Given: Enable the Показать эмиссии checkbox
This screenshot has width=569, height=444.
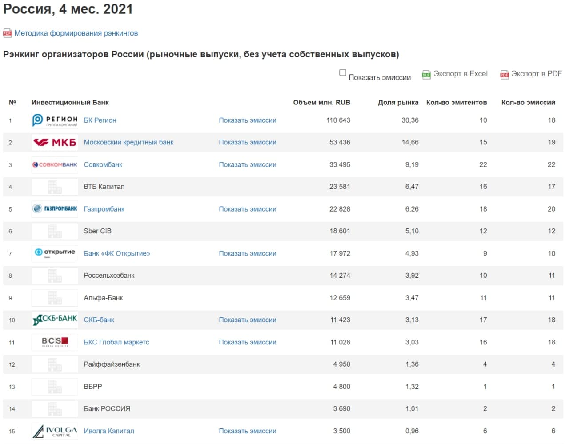Looking at the screenshot, I should tap(343, 72).
